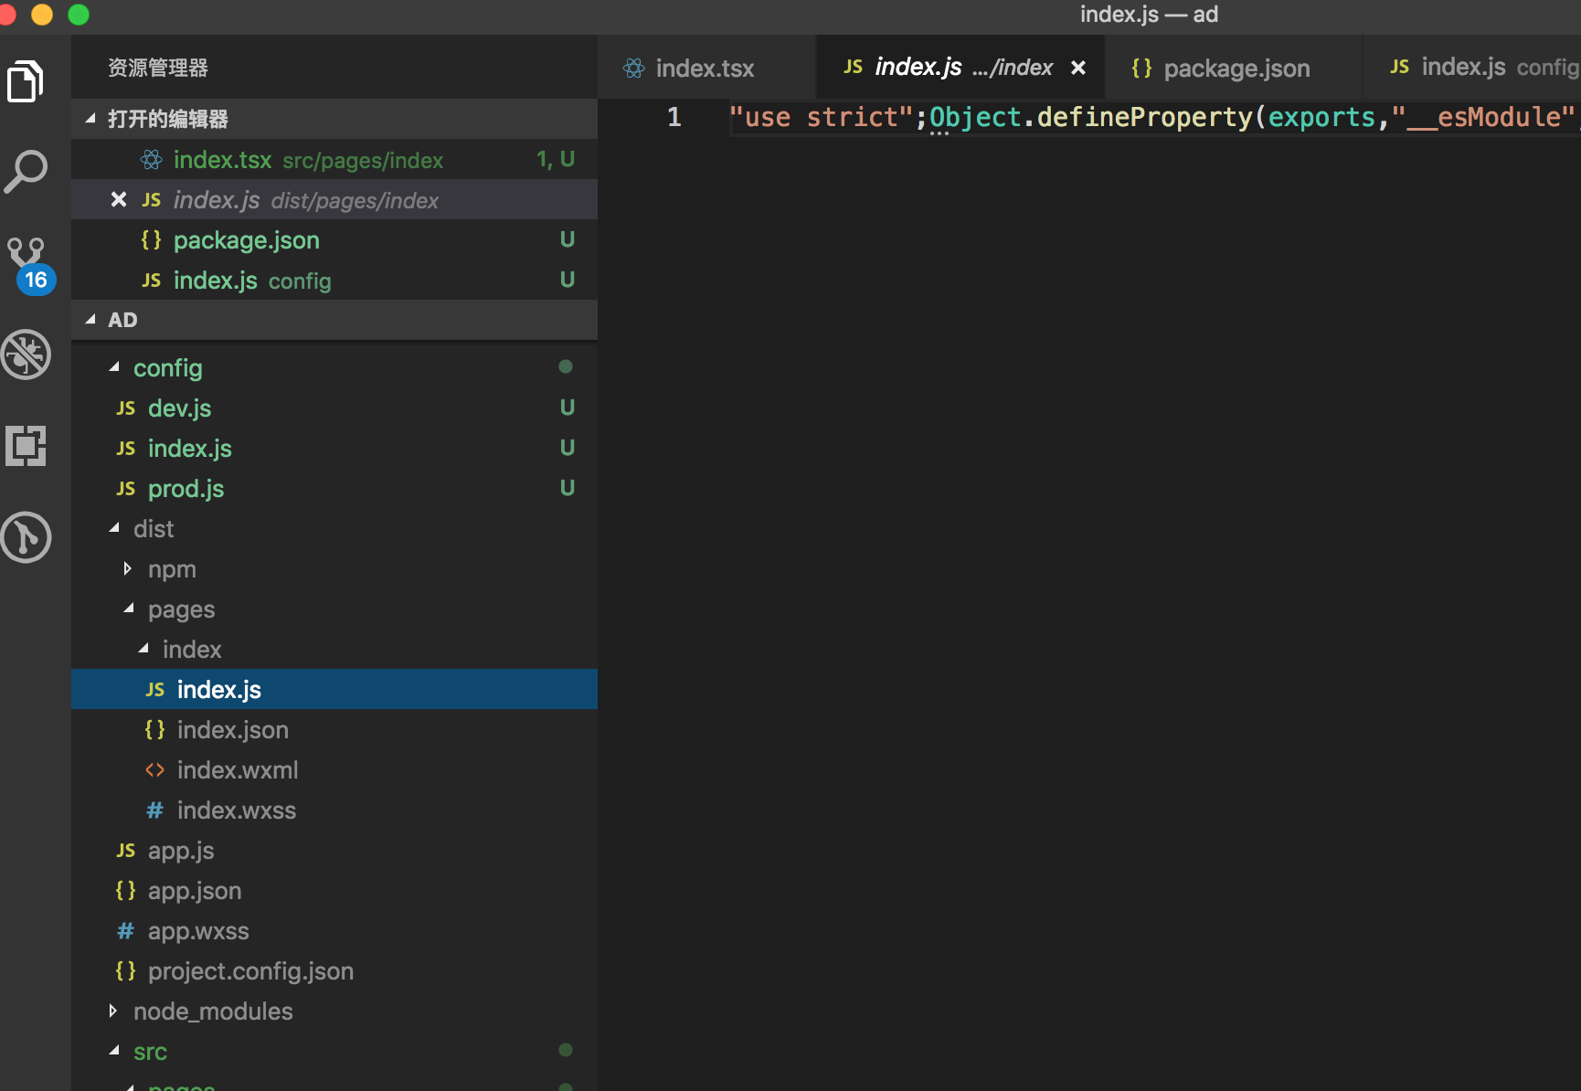Open index.wxss in the explorer tree
The image size is (1581, 1091).
334,810
